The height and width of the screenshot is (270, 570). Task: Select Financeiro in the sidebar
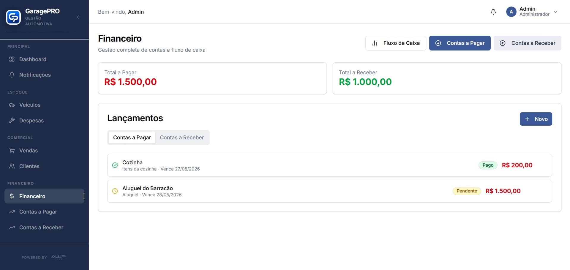(44, 196)
